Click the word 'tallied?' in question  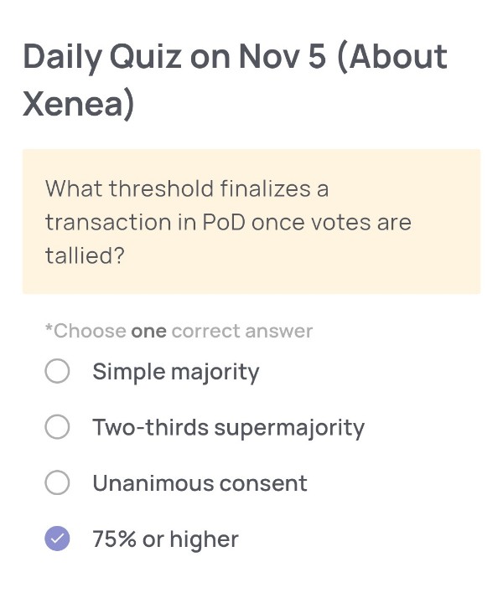[x=85, y=255]
